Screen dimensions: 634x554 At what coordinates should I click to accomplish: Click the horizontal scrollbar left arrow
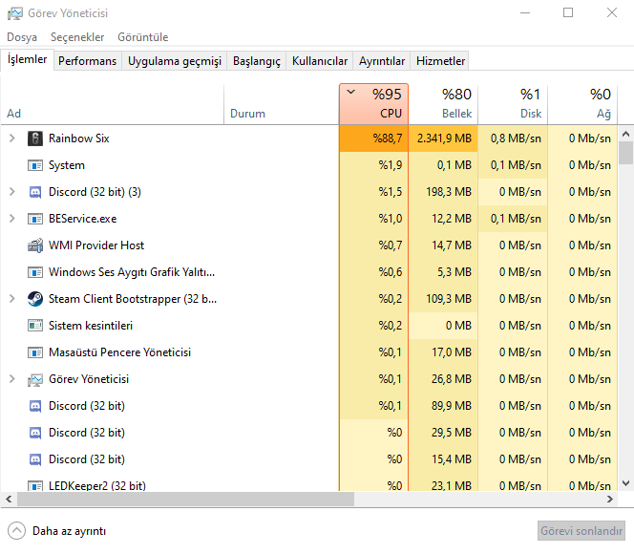(9, 499)
